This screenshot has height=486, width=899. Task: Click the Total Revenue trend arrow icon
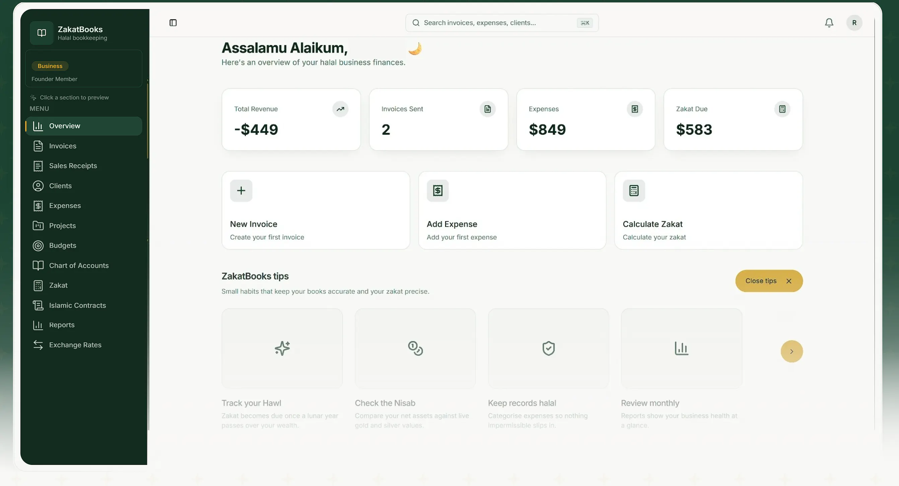pyautogui.click(x=340, y=109)
